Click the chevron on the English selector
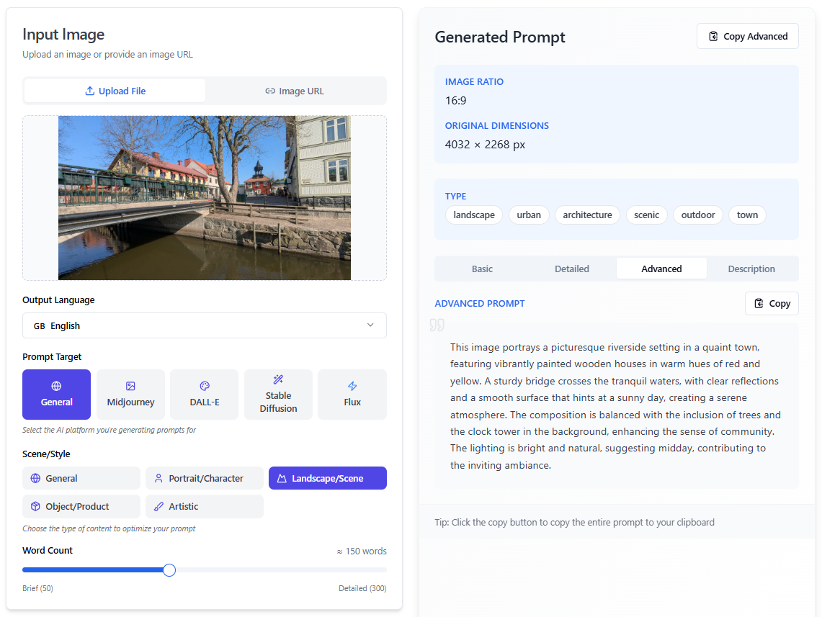The width and height of the screenshot is (822, 617). [370, 325]
